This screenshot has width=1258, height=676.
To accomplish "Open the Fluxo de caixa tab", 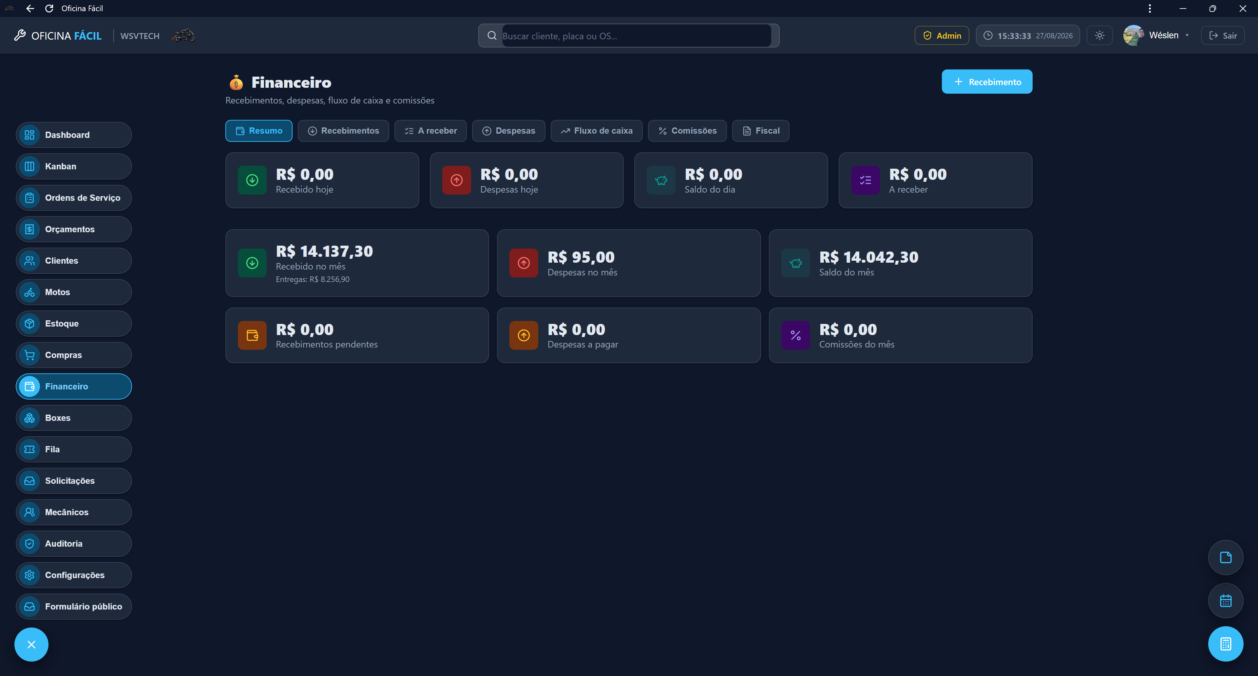I will [x=596, y=131].
